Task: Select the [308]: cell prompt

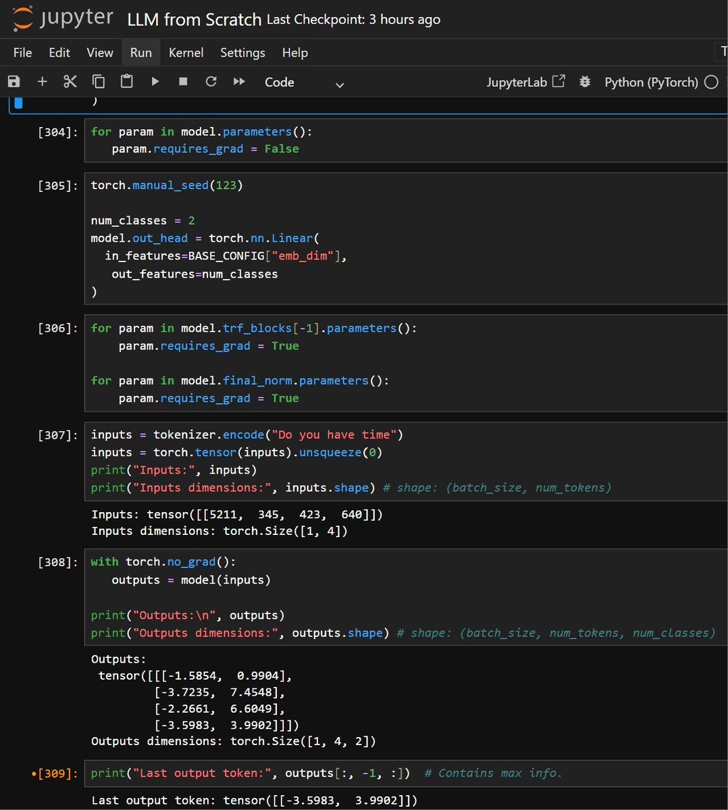Action: pos(58,563)
